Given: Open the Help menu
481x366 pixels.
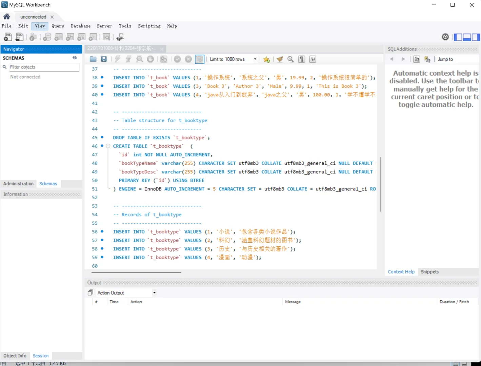Looking at the screenshot, I should click(172, 26).
